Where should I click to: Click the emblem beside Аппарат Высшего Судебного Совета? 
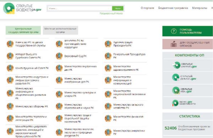click(x=10, y=56)
